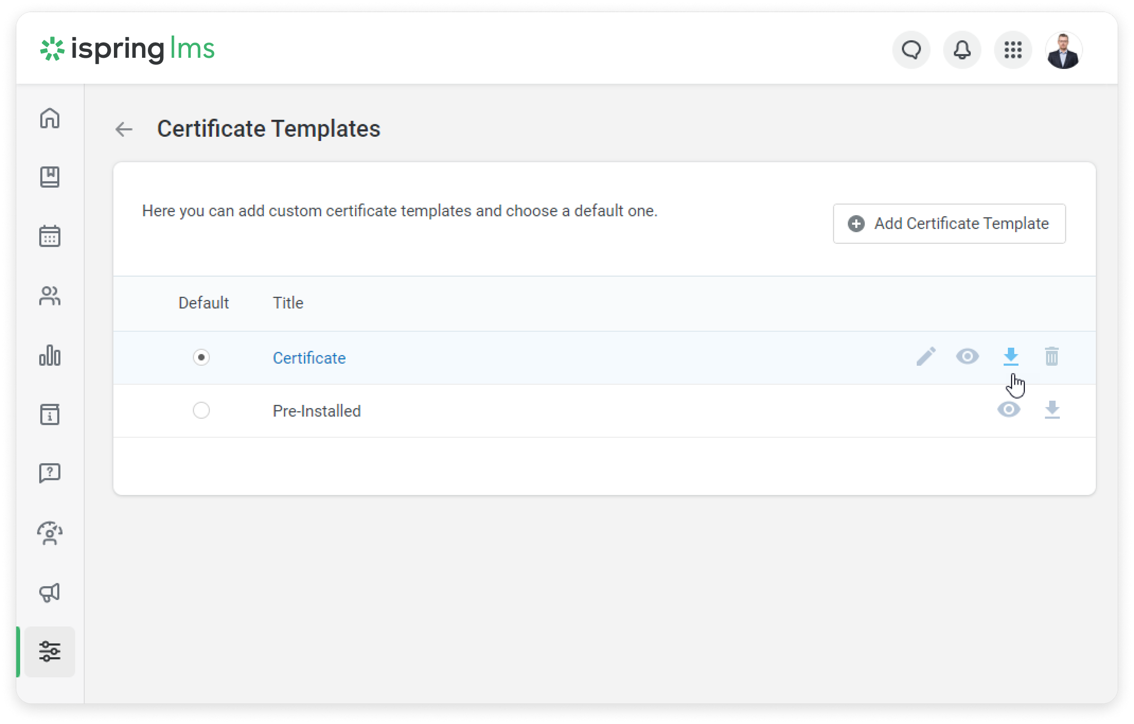Edit the Certificate template with pencil icon
The height and width of the screenshot is (724, 1134).
(926, 356)
